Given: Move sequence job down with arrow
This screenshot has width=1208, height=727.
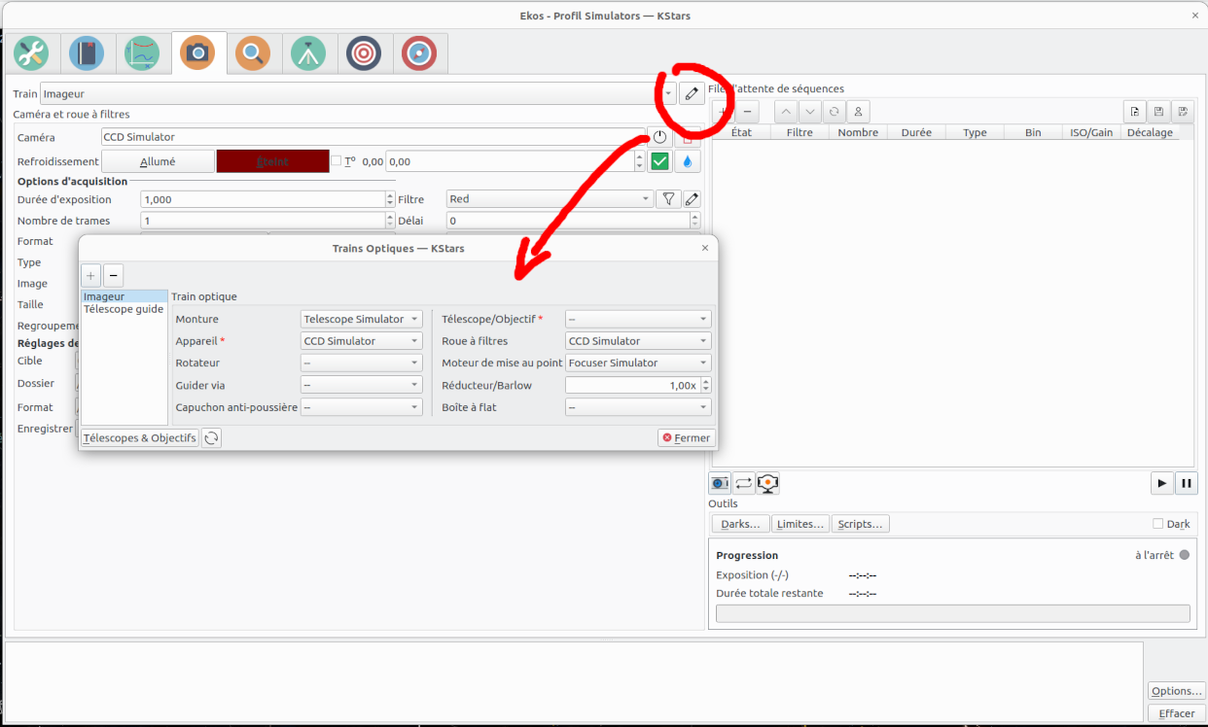Looking at the screenshot, I should 809,111.
